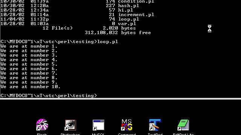Viewport: 241px width, 135px height.
Task: Launch the MySQL window shortcut icon
Action: click(x=98, y=125)
